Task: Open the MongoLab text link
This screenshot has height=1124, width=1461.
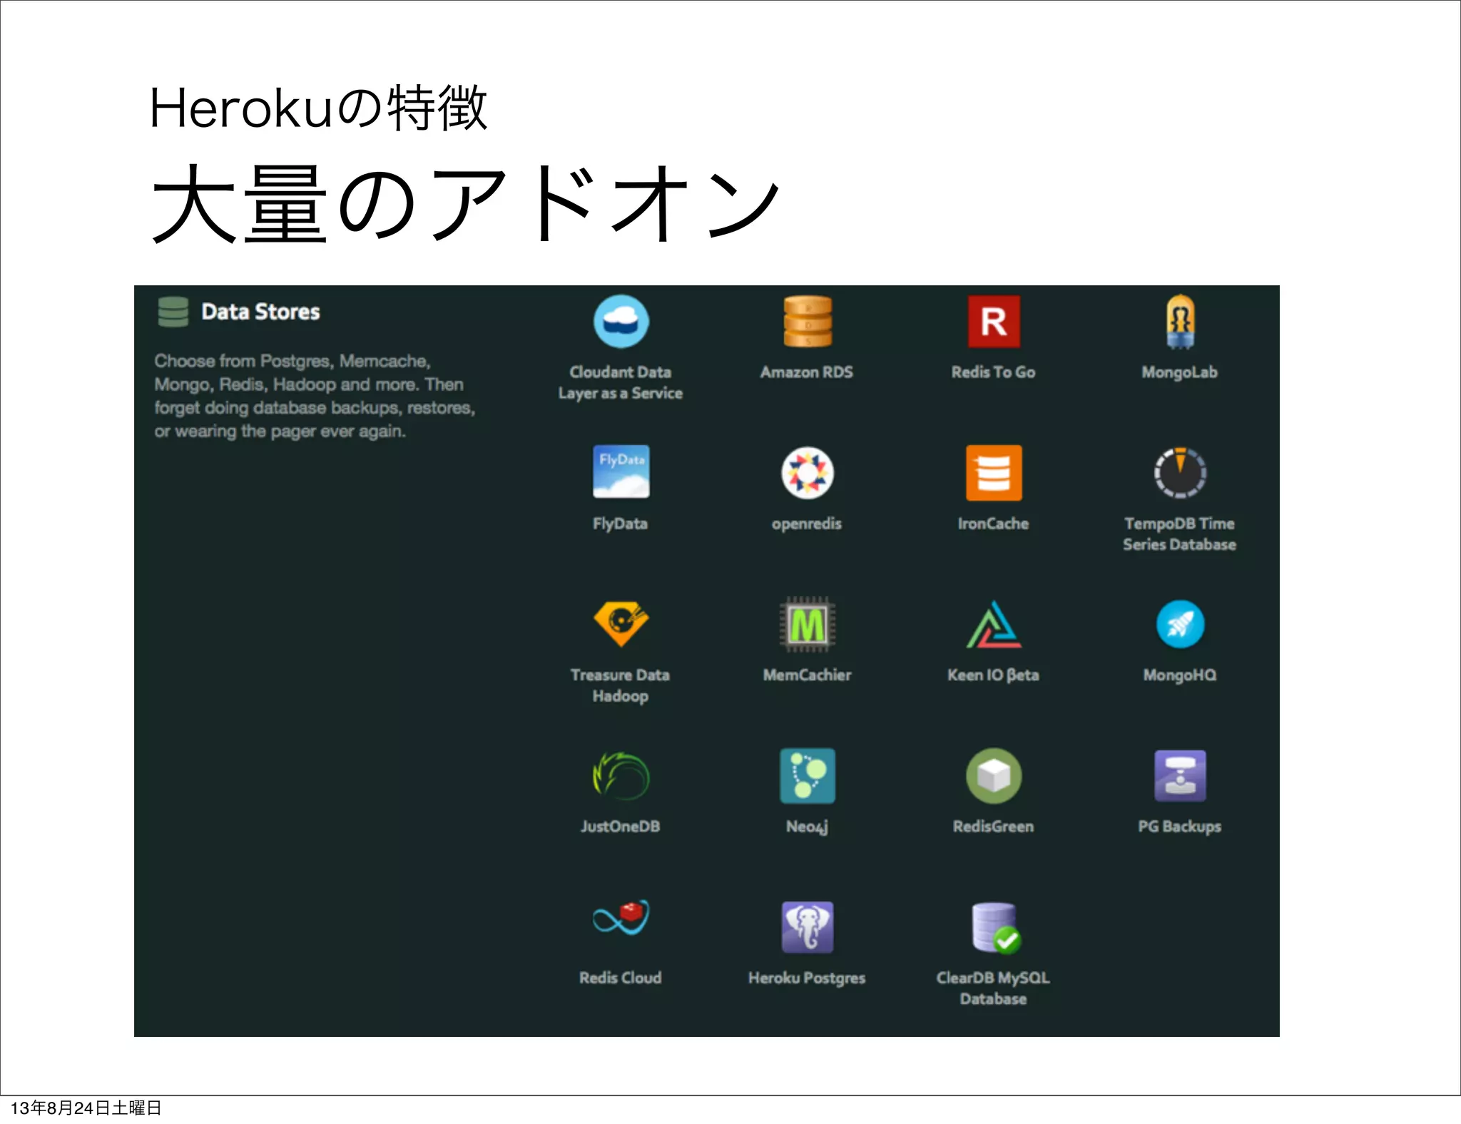Action: pos(1180,372)
